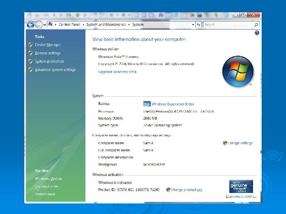Expand the arrow before Control Panel breadcrumb
The image size is (286, 214).
point(56,25)
